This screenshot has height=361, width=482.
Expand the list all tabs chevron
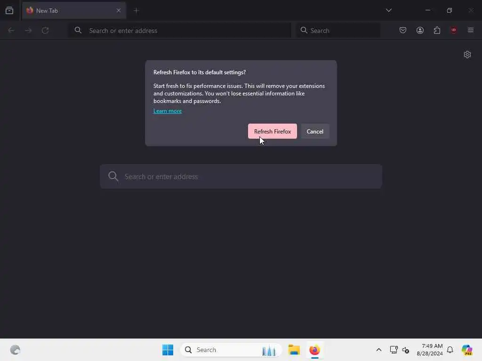coord(389,10)
